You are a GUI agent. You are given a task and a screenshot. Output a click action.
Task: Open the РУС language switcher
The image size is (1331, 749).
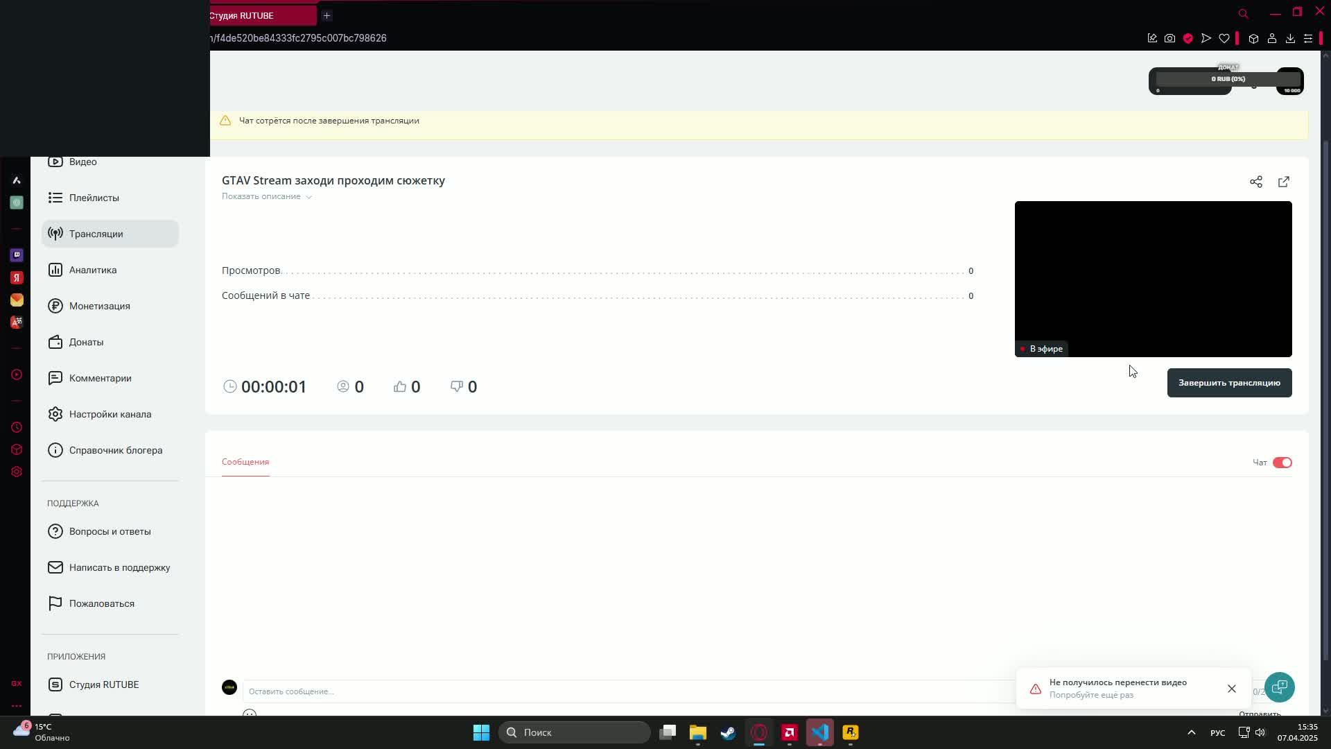[x=1217, y=732]
